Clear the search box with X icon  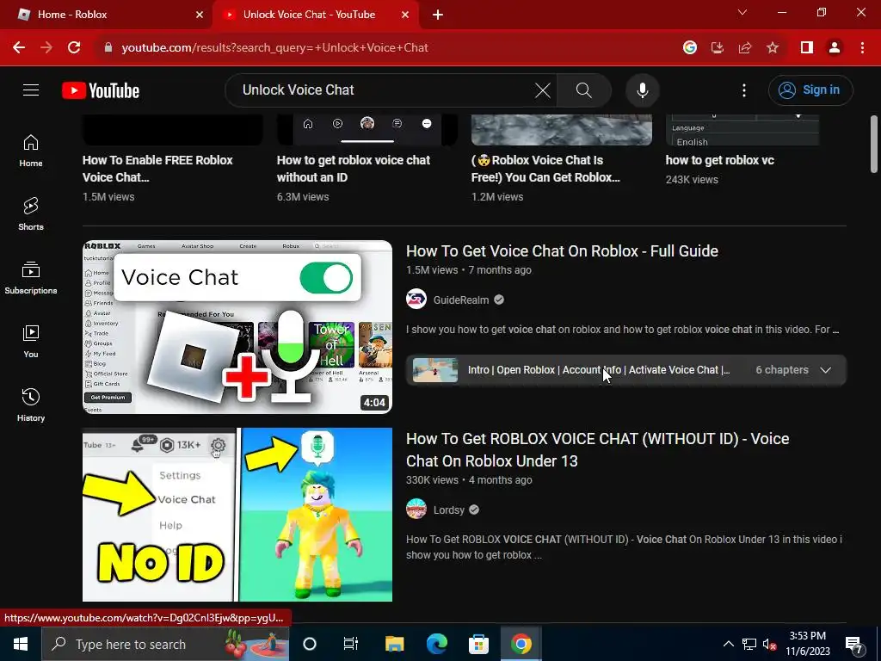pyautogui.click(x=542, y=90)
